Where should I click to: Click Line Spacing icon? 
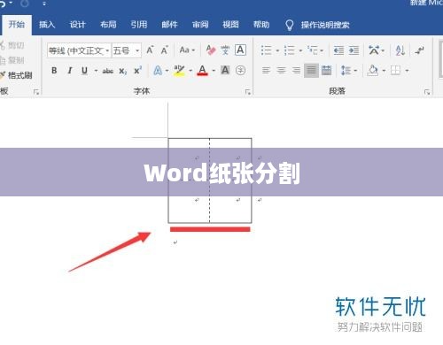[346, 70]
